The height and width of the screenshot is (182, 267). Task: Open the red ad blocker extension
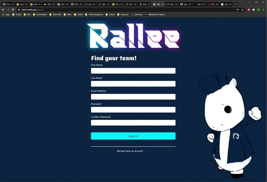249,10
